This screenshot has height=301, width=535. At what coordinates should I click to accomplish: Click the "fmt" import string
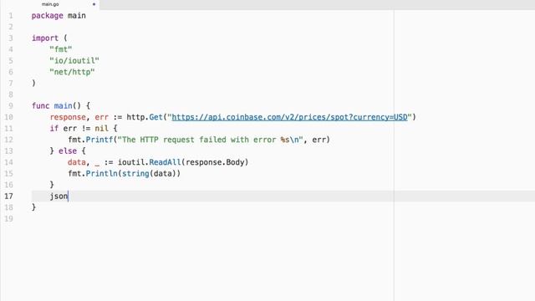(x=61, y=49)
